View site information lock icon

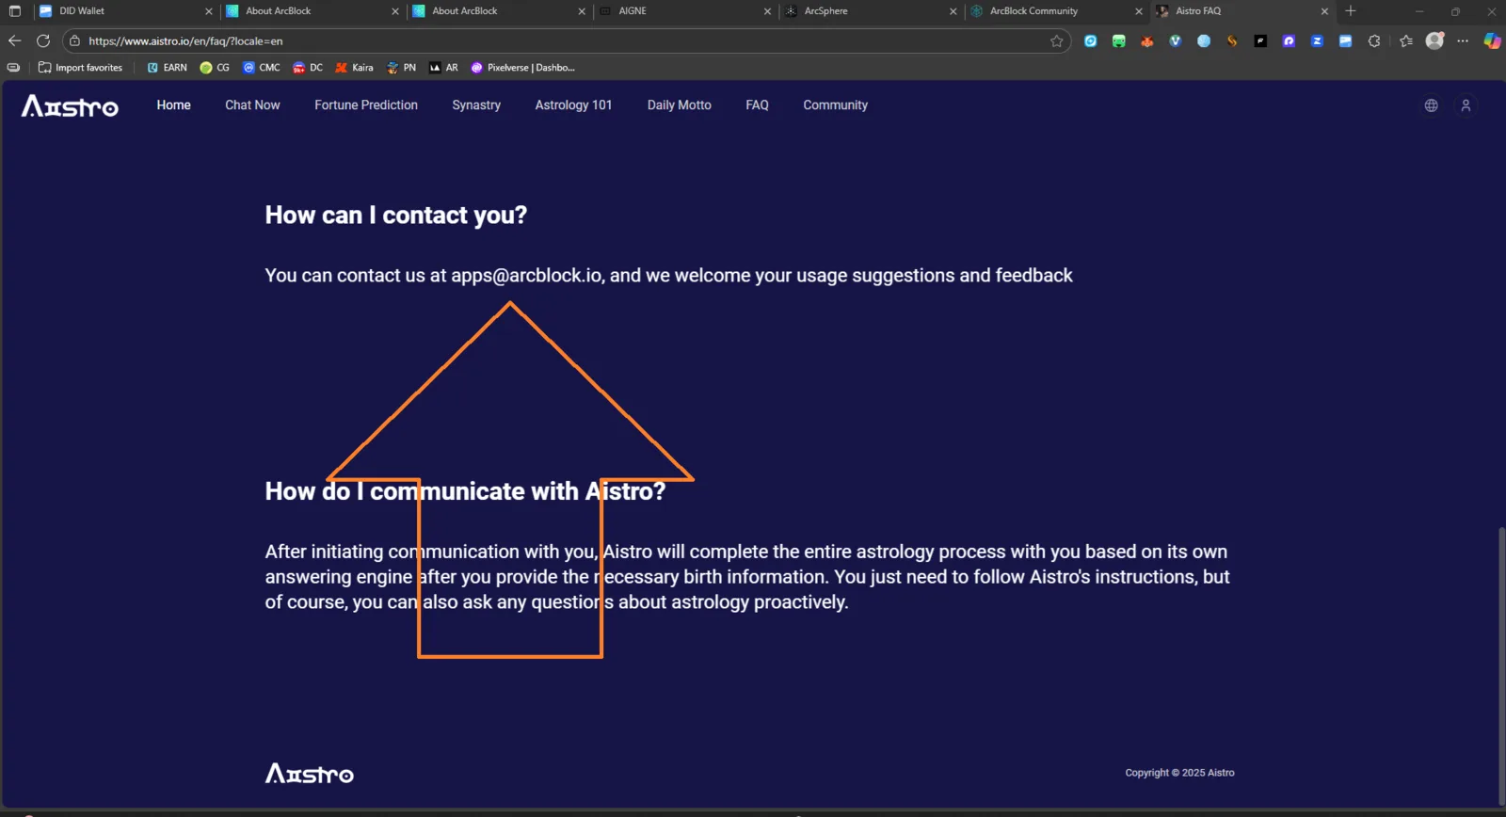coord(75,40)
